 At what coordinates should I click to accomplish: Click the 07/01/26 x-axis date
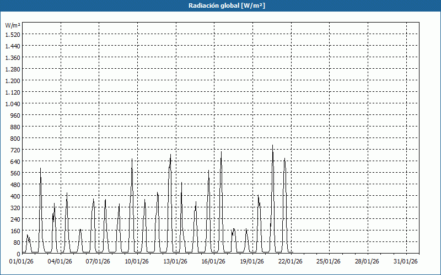[x=99, y=261]
